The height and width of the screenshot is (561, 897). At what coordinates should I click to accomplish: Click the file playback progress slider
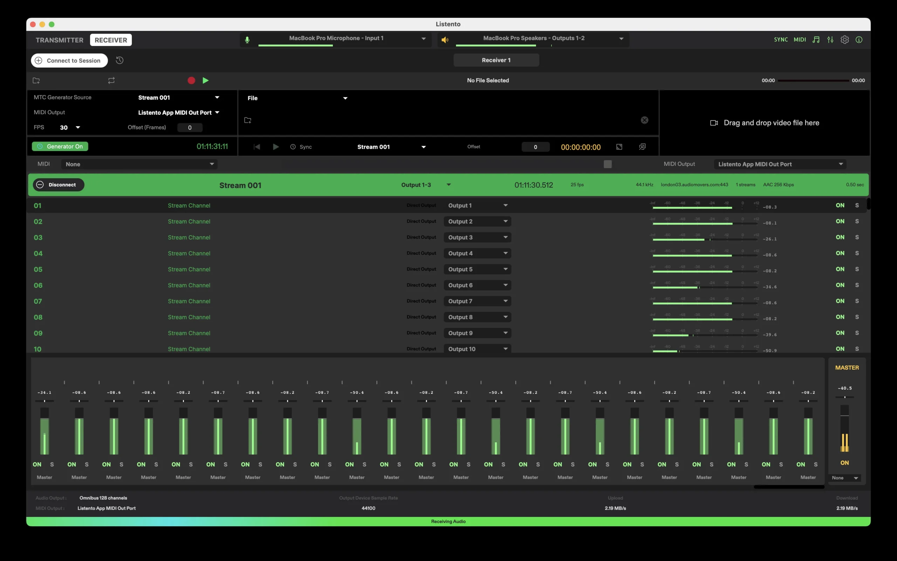coord(813,81)
